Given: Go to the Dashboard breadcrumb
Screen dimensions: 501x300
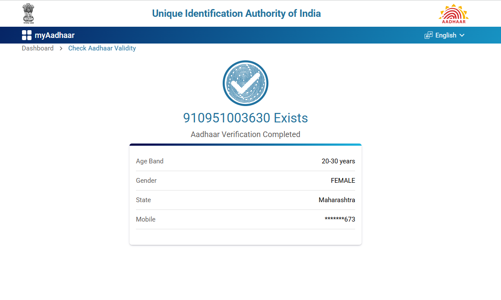Looking at the screenshot, I should pyautogui.click(x=38, y=48).
